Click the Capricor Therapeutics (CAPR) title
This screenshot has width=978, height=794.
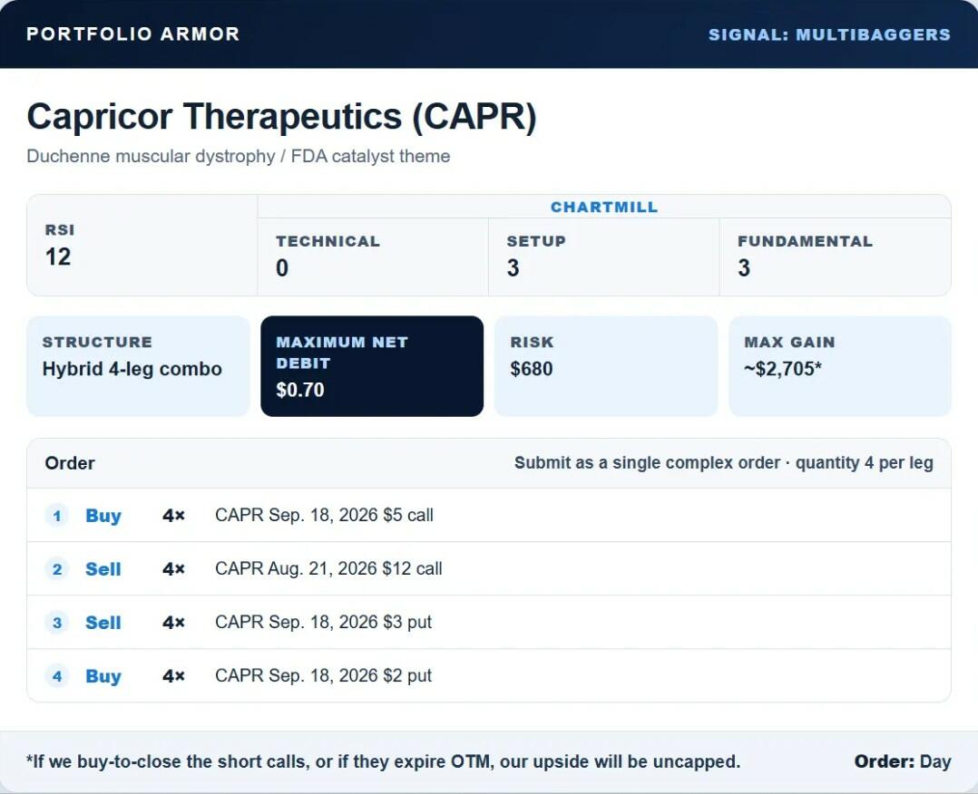281,117
